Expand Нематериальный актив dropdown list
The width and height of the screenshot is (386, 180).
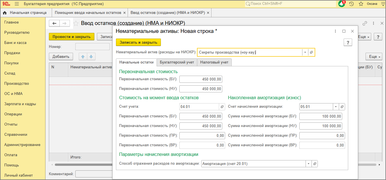(x=305, y=52)
